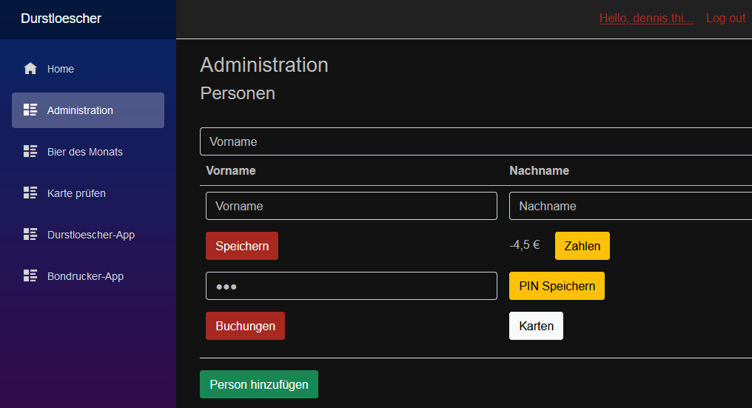The image size is (752, 408).
Task: Click the Durstloescher-App list icon
Action: [30, 235]
